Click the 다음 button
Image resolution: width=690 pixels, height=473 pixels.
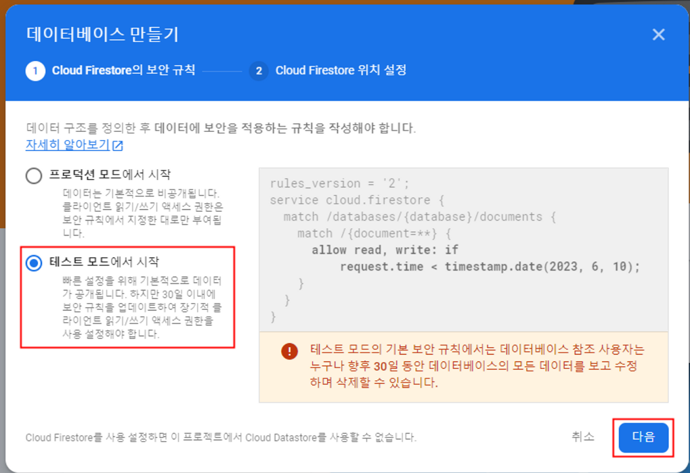(643, 437)
